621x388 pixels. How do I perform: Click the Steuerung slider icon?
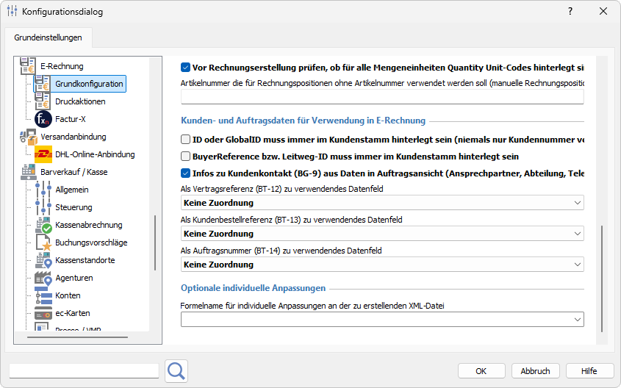(x=43, y=207)
